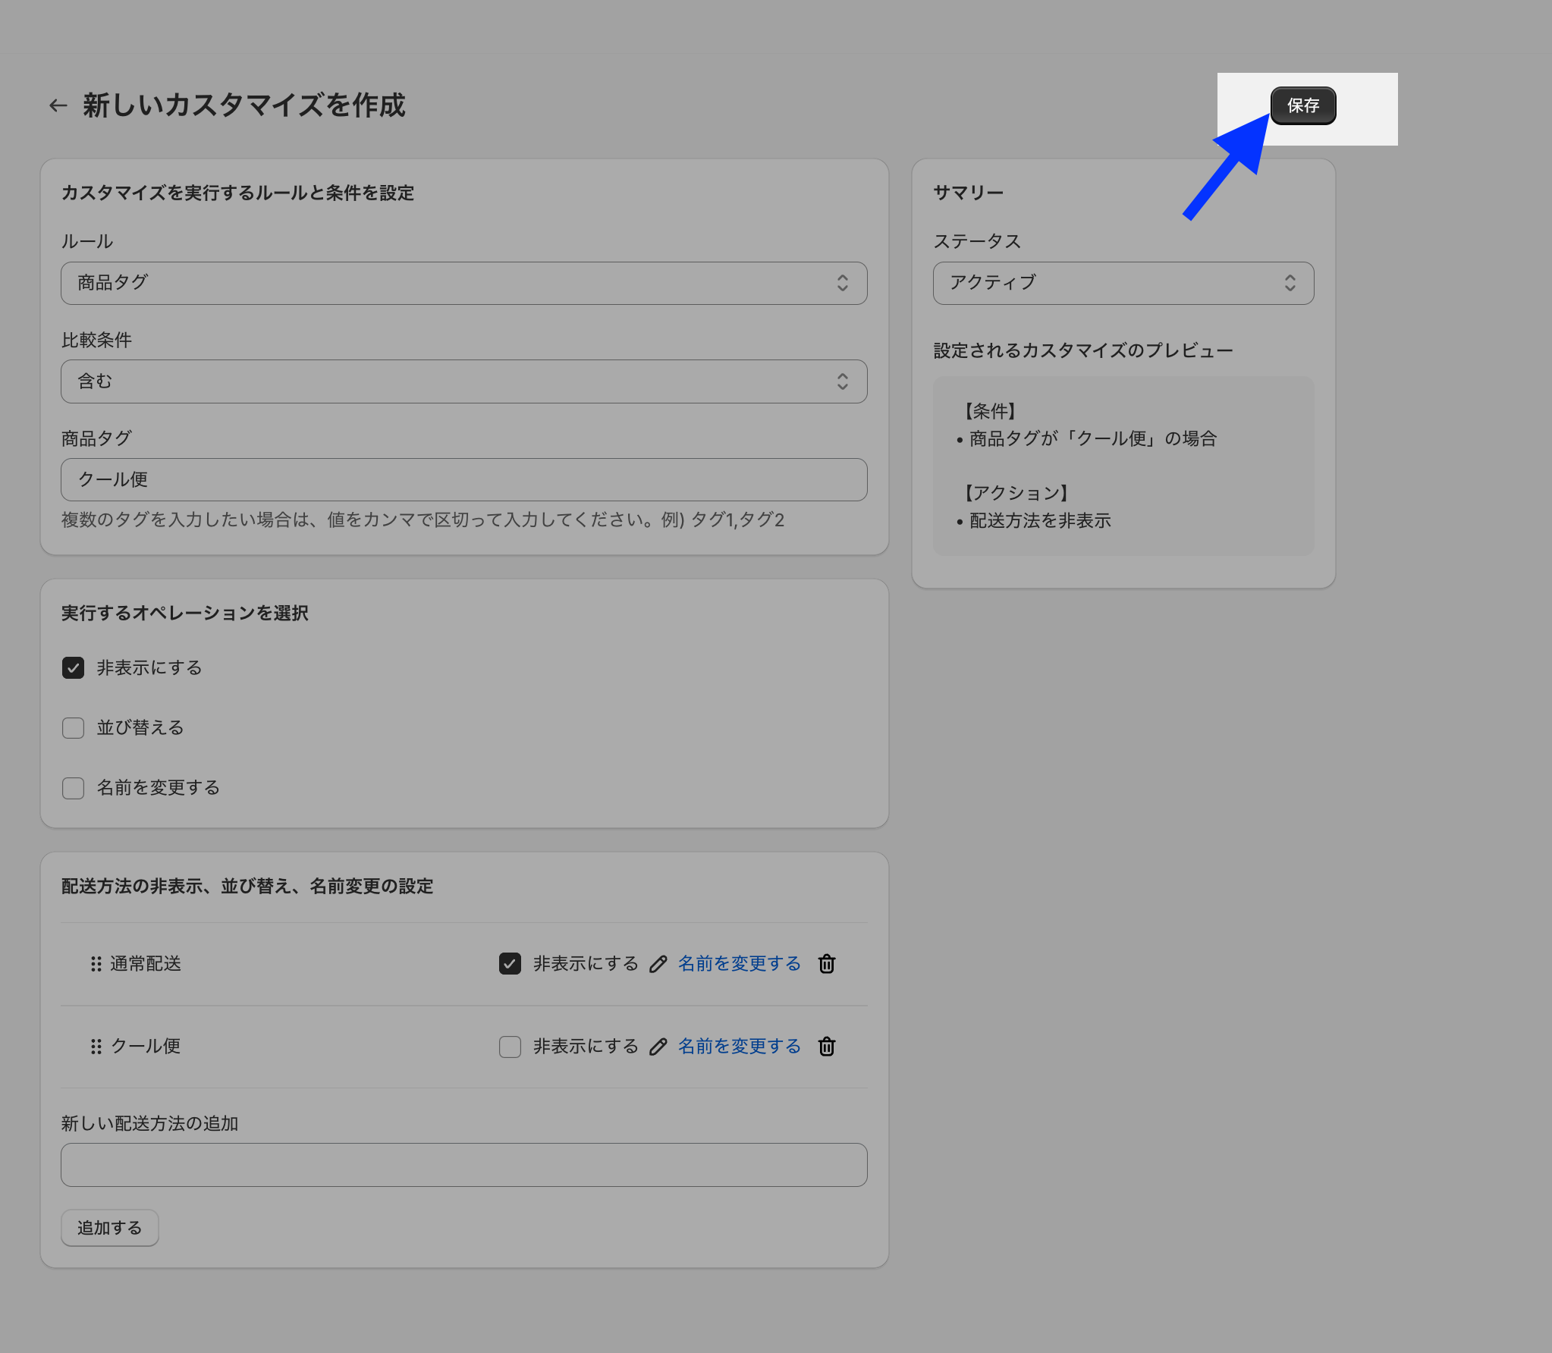The image size is (1552, 1353).
Task: Click the 追加する button
Action: click(109, 1227)
